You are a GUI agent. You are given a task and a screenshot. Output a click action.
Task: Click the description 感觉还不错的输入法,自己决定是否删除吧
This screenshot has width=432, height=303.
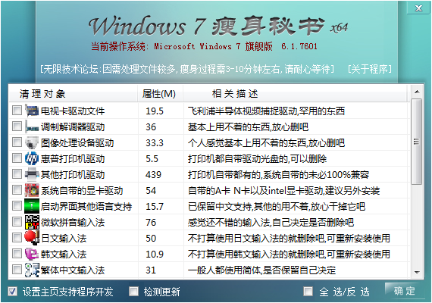click(271, 223)
